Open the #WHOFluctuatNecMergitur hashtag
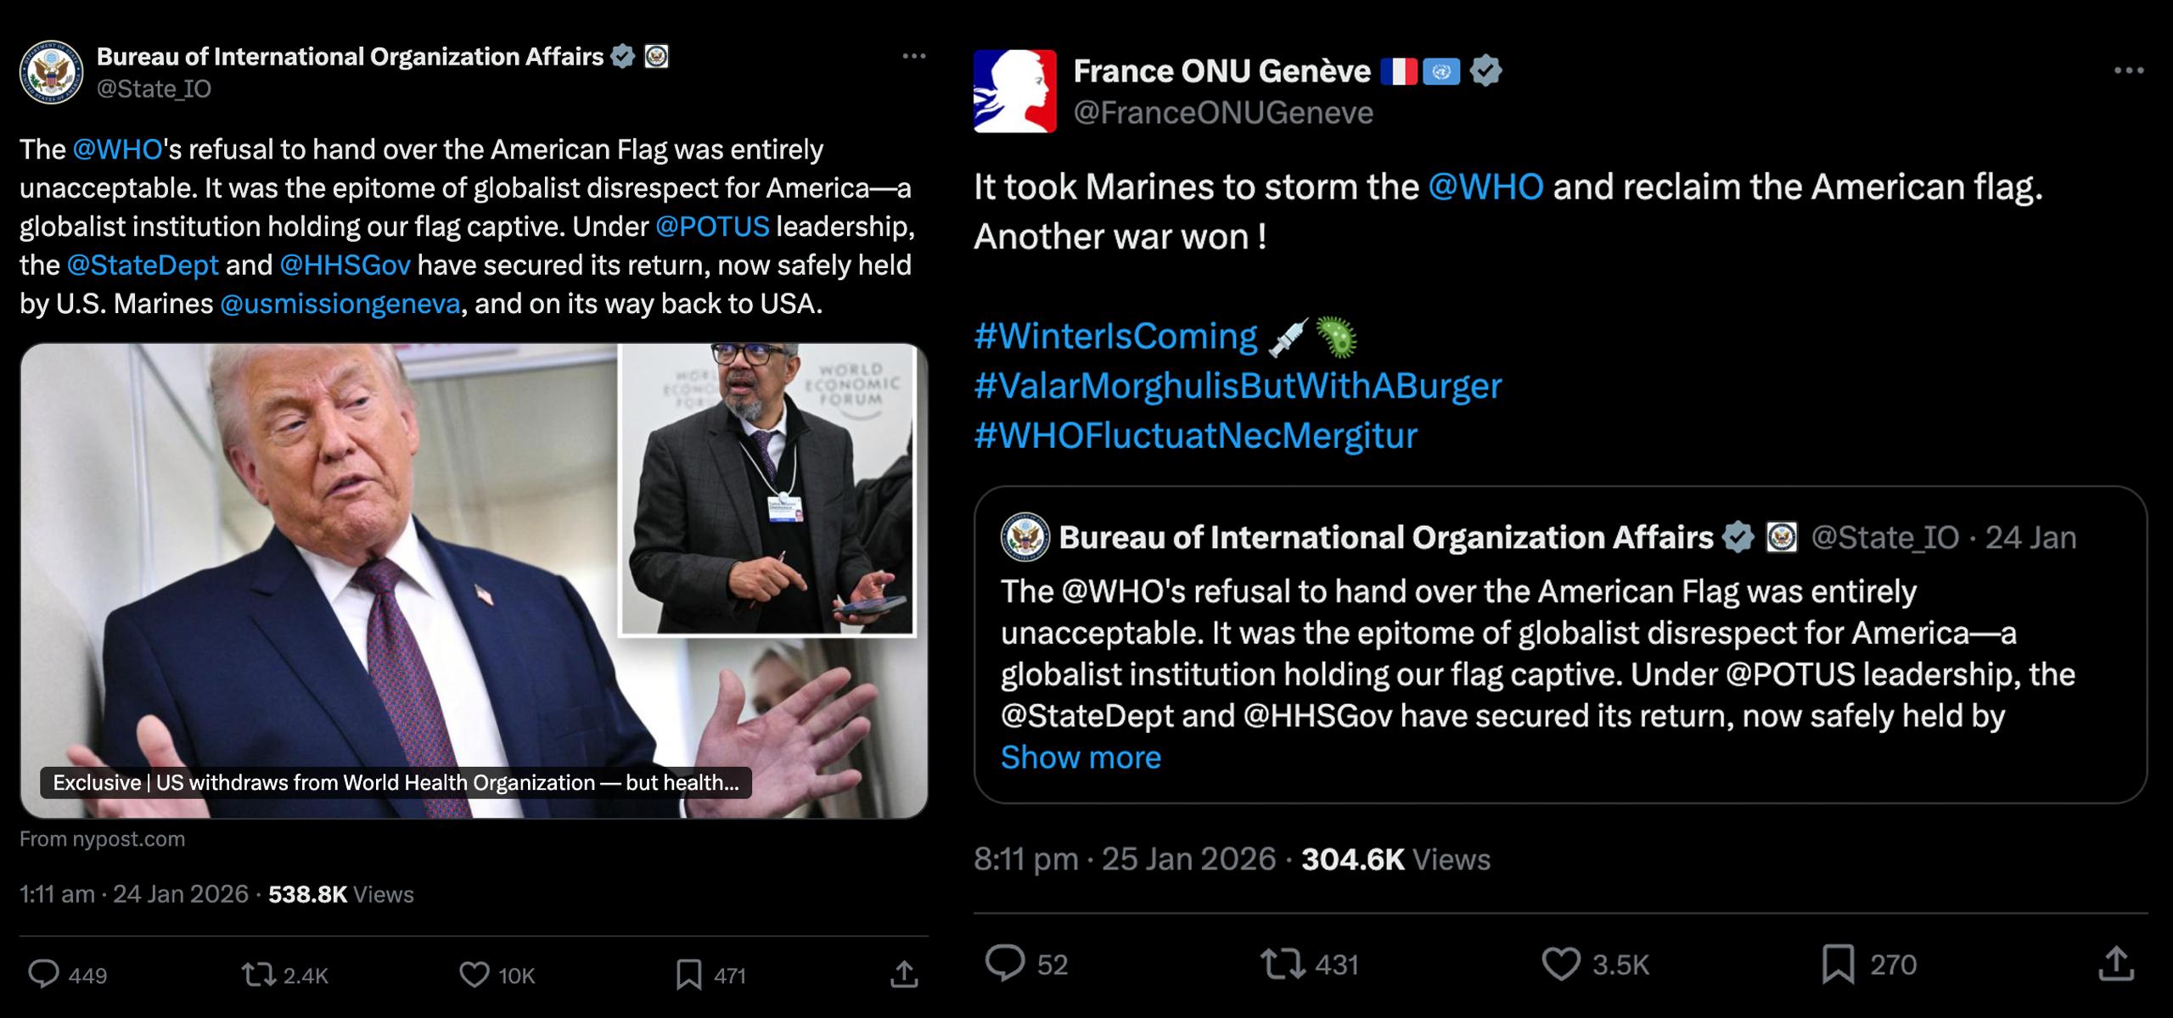 pyautogui.click(x=1195, y=435)
